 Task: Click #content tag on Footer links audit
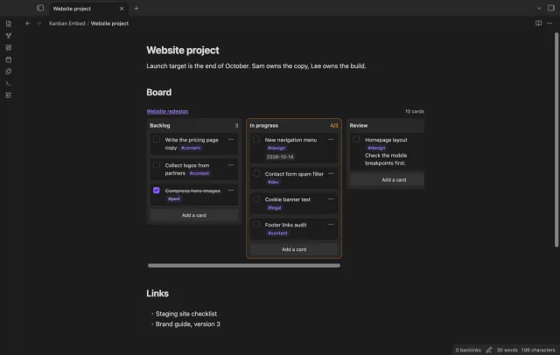[277, 233]
